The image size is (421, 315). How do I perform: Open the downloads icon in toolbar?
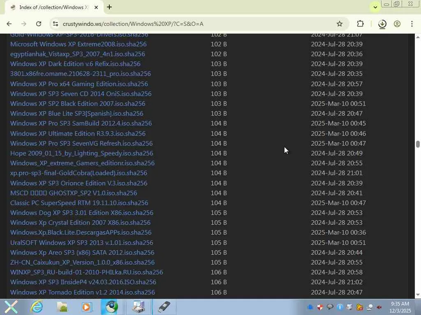pos(382,24)
